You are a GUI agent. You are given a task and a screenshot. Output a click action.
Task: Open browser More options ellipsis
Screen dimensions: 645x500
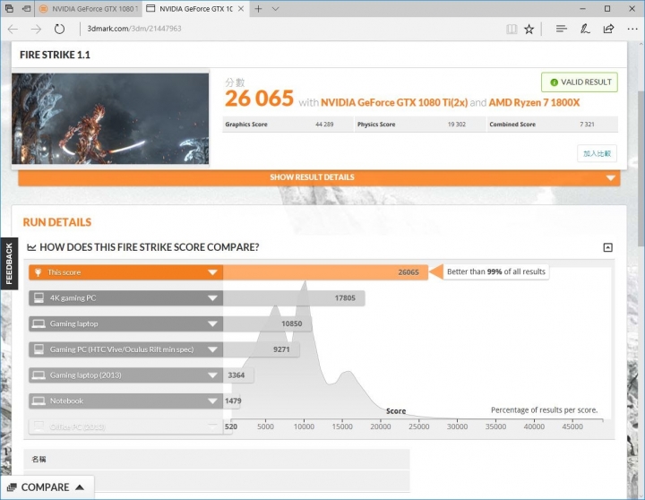pos(632,29)
